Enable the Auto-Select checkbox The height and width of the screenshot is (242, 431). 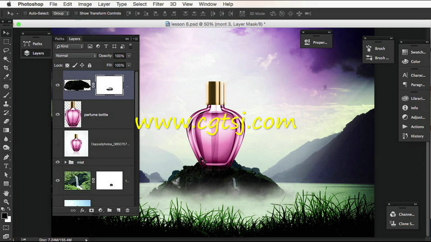coord(25,13)
